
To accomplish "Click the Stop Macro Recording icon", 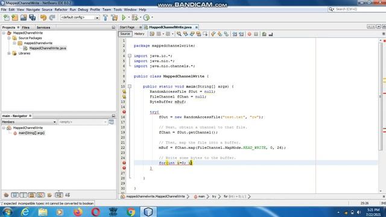I will coord(256,34).
